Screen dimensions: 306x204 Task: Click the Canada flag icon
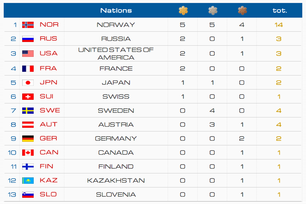coord(28,153)
